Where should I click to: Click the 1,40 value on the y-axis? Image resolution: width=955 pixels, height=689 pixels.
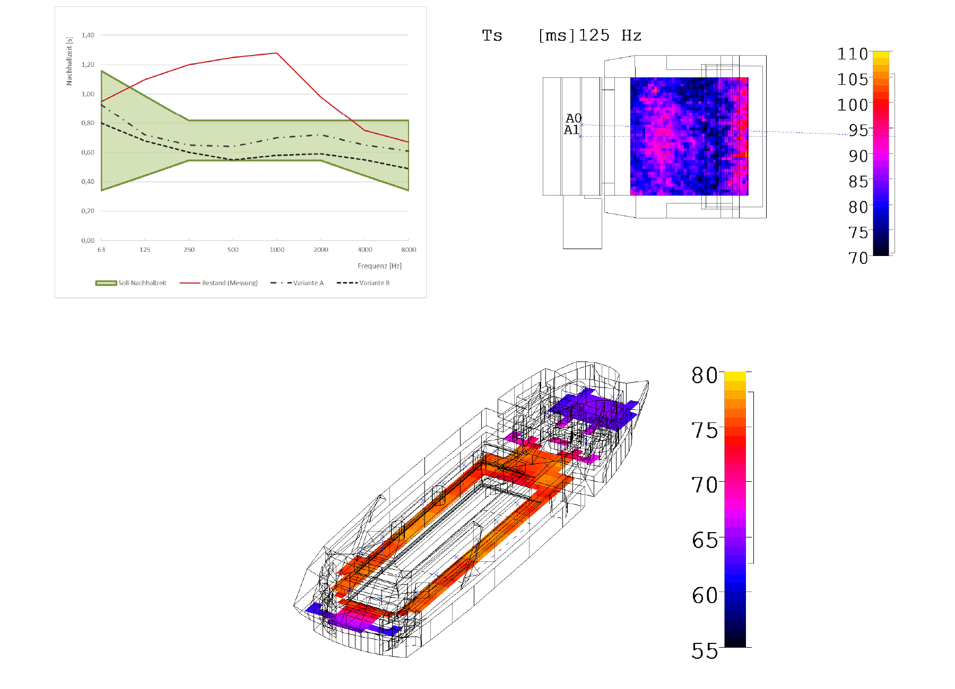88,36
